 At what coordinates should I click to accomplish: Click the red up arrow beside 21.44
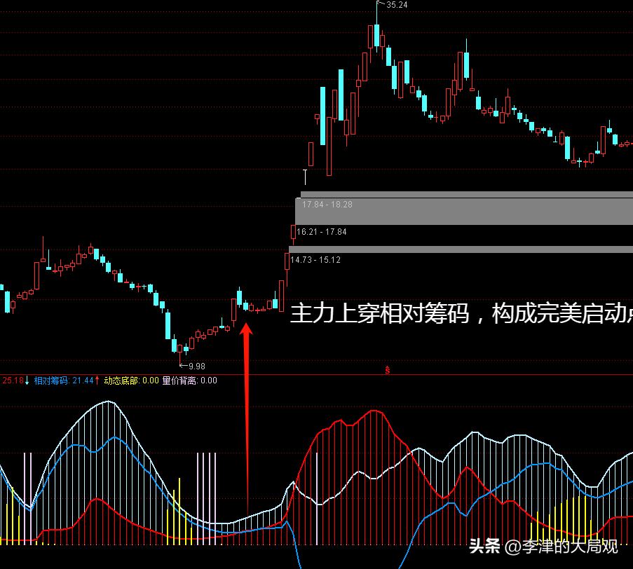(x=97, y=381)
